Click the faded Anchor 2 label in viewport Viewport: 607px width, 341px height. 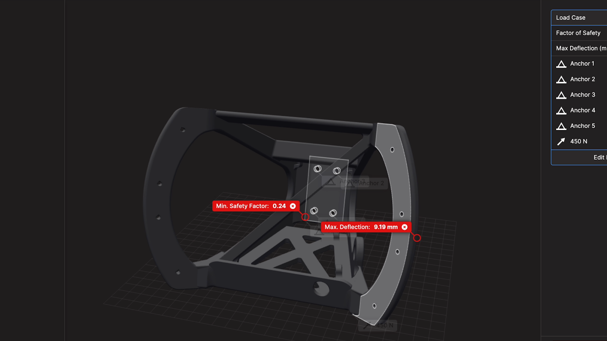[x=371, y=183]
